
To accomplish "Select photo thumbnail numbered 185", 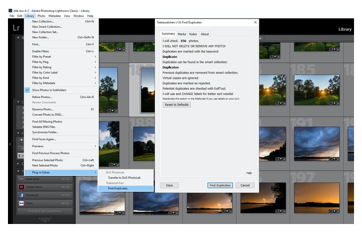I will [317, 90].
